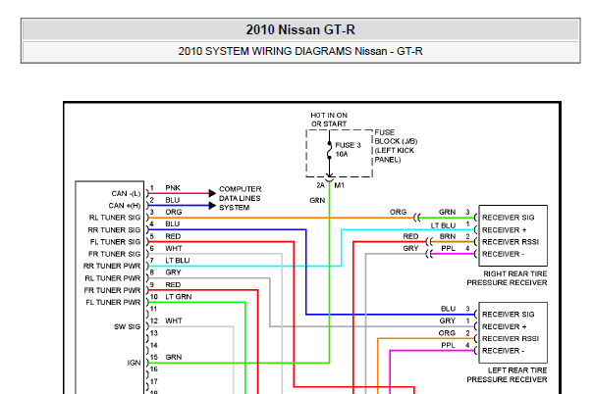Click the 'GRN' wire label at pin 15
This screenshot has height=394, width=594.
tap(174, 358)
